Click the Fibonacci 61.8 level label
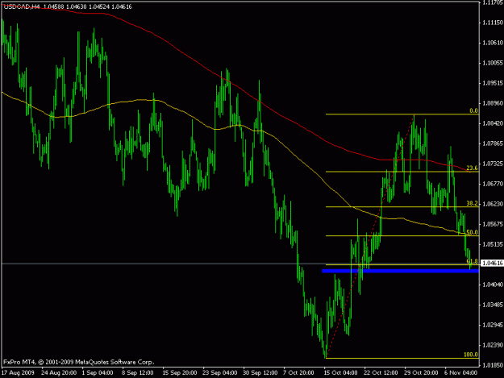The height and width of the screenshot is (378, 504). click(x=472, y=261)
